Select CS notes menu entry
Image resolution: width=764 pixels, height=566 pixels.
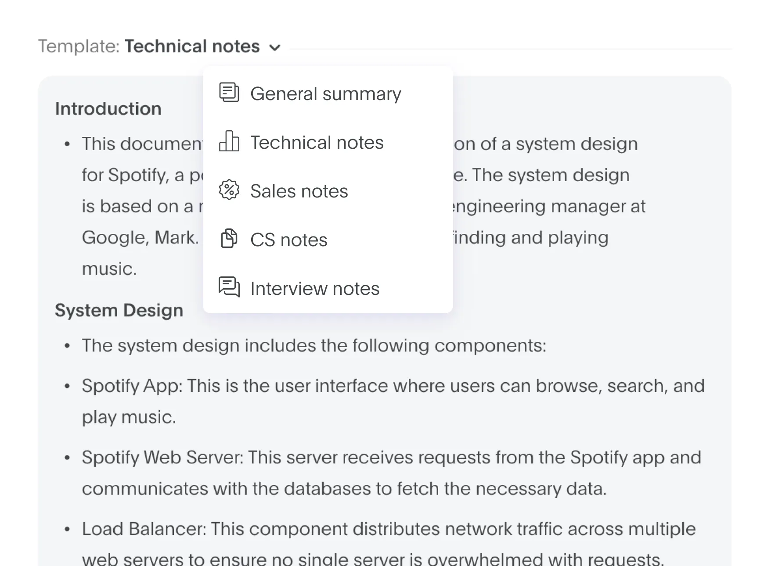click(288, 240)
